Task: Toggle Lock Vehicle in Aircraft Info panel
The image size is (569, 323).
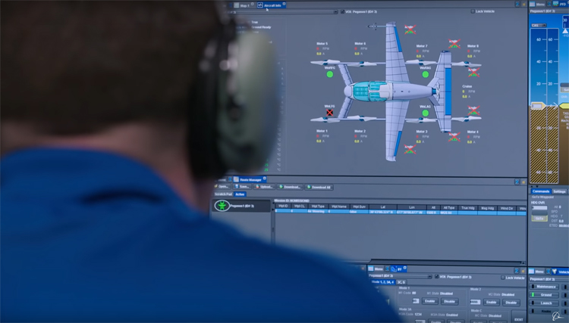Action: [x=473, y=11]
